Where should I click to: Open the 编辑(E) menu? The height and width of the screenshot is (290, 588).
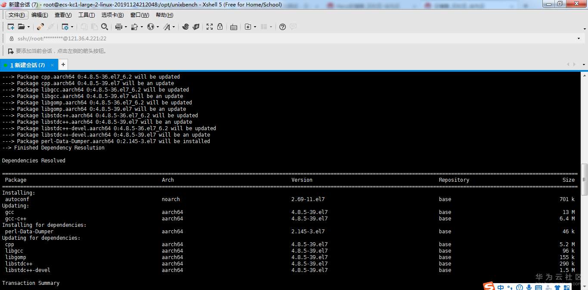click(x=40, y=15)
